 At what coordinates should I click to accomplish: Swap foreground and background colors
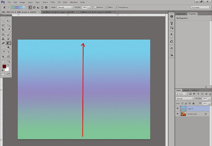tap(8, 65)
